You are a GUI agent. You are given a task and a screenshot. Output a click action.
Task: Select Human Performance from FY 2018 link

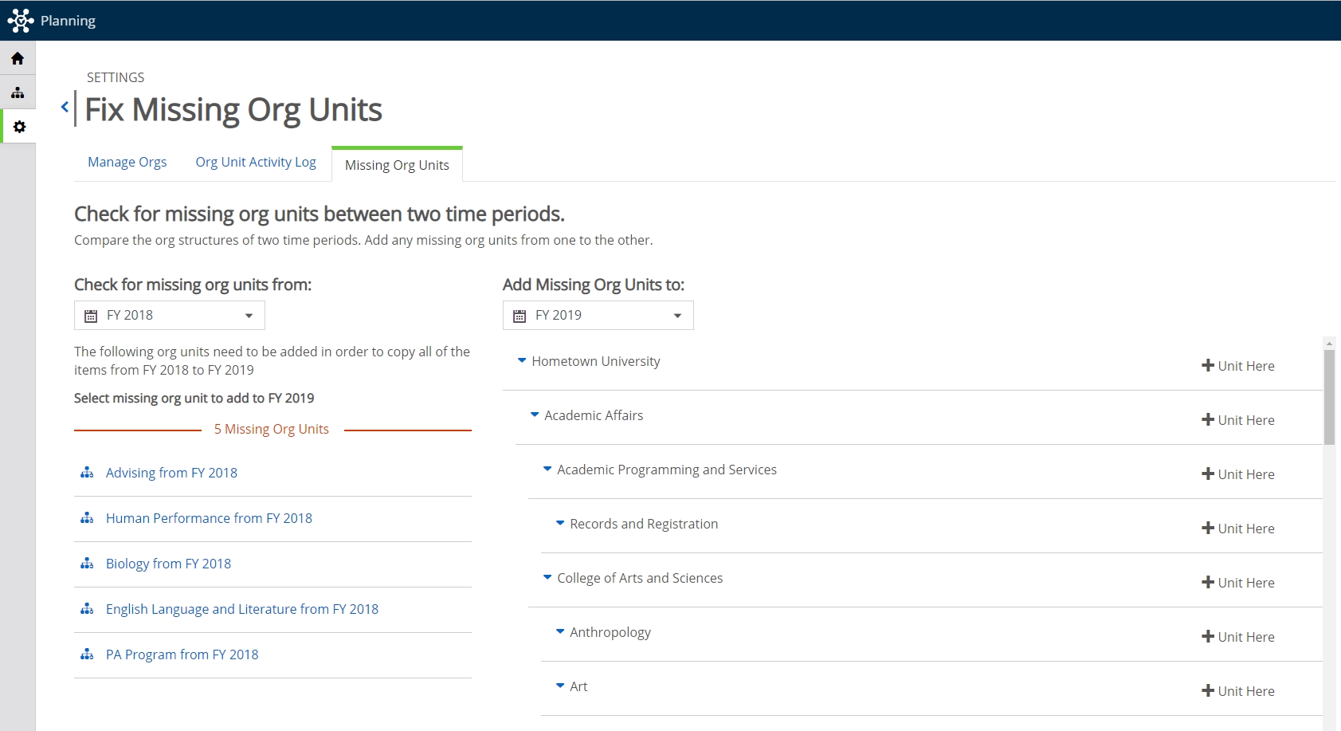tap(209, 518)
